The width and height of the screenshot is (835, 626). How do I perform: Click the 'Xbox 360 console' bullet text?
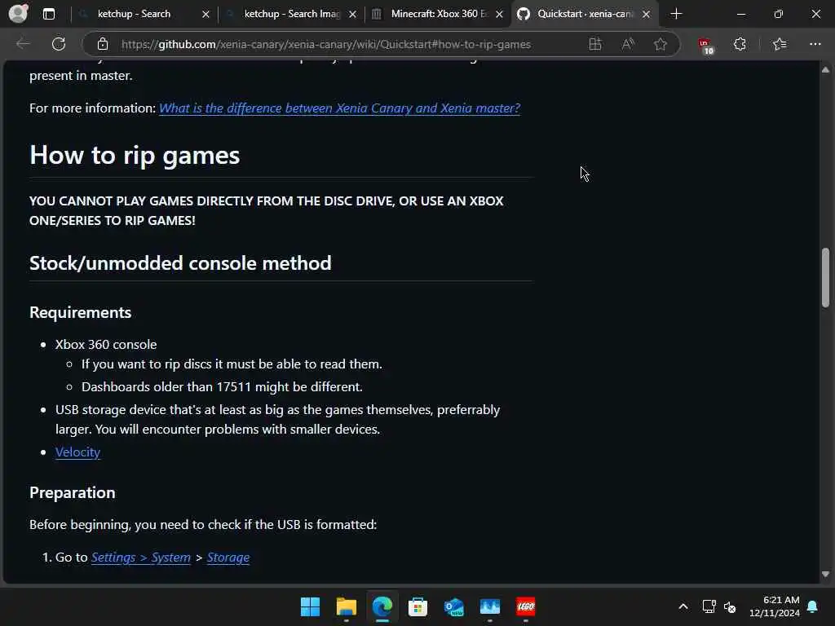[x=106, y=345]
